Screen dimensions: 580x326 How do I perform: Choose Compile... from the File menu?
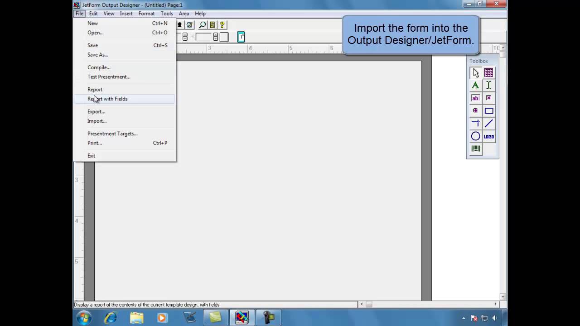coord(125,67)
